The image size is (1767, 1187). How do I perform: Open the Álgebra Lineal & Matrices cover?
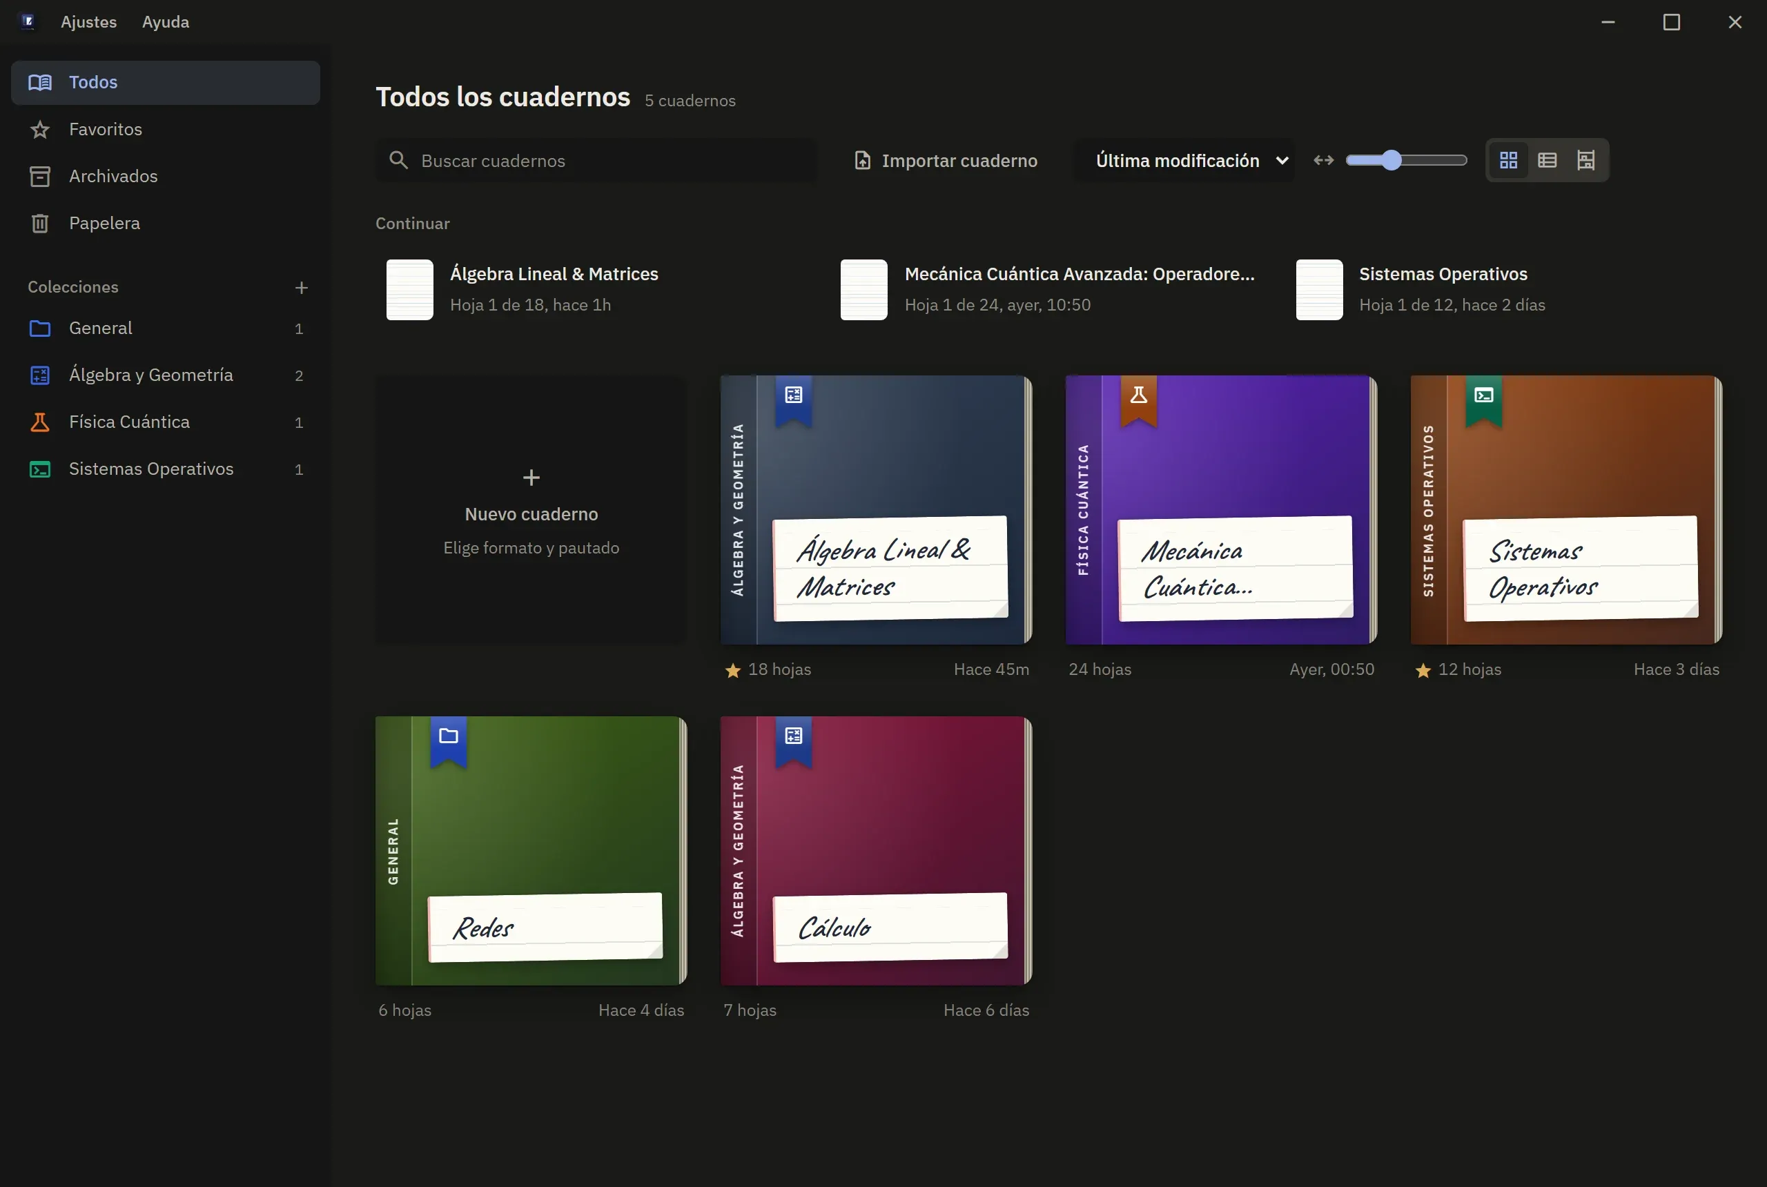tap(876, 510)
